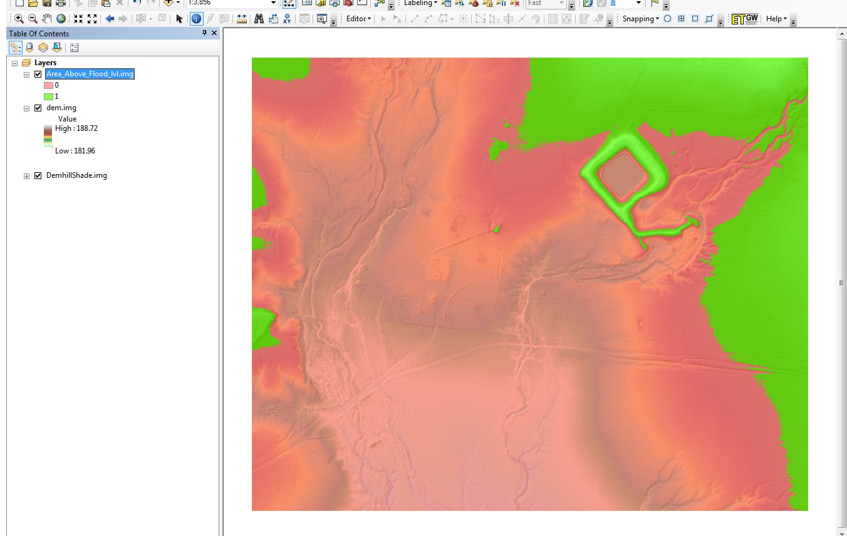Open the Fast label engine dropdown
This screenshot has width=847, height=536.
561,3
